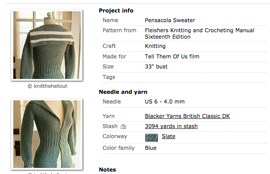This screenshot has width=270, height=174.
Task: Click the US 6 - 4.0 mm needle value
Action: coord(165,102)
